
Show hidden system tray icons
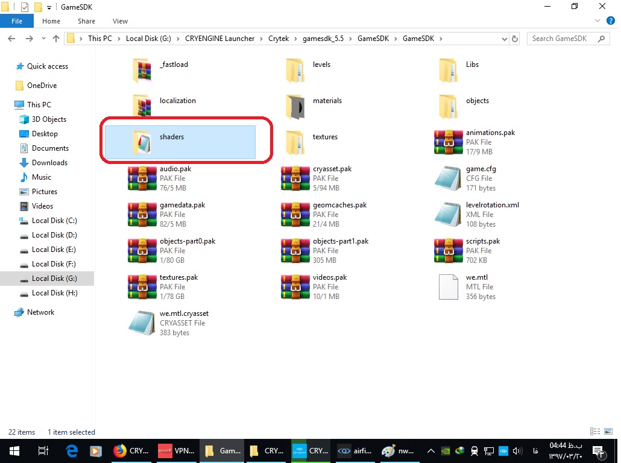click(431, 451)
